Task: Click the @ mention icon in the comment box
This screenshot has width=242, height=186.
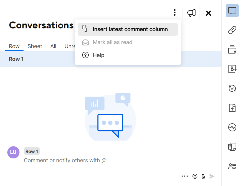Action: tap(195, 176)
